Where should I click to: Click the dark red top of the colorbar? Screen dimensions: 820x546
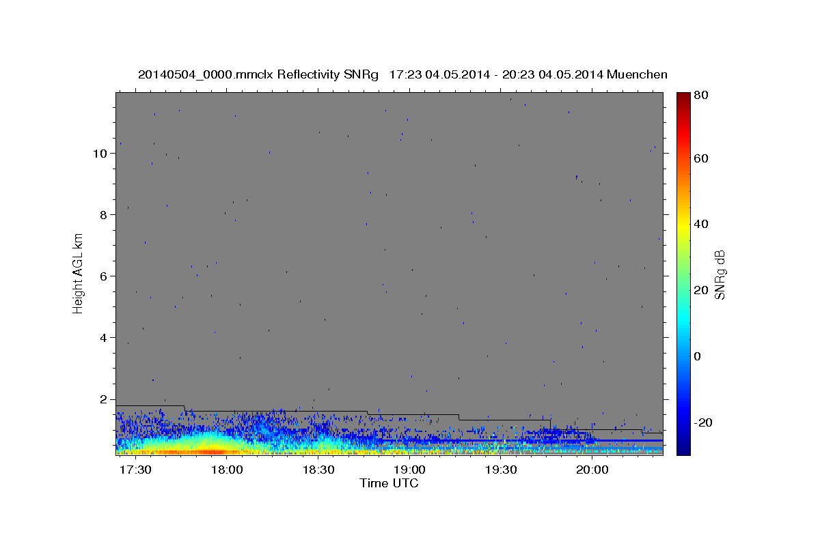pyautogui.click(x=683, y=97)
